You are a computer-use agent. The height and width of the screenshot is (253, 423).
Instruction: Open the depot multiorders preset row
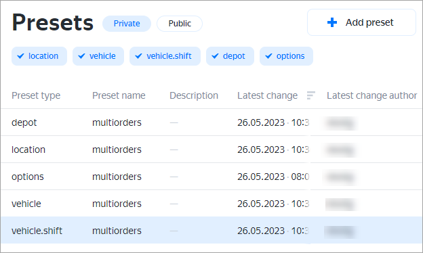coord(211,122)
